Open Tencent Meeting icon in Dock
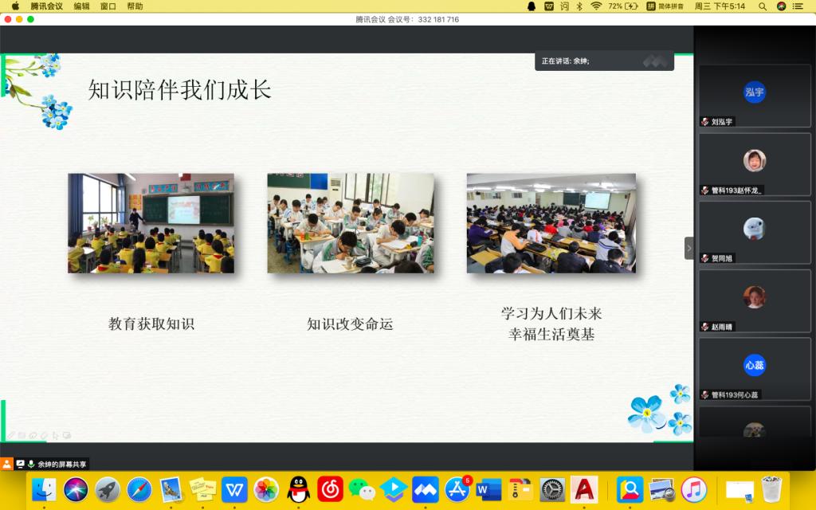Viewport: 816px width, 510px height. (425, 488)
